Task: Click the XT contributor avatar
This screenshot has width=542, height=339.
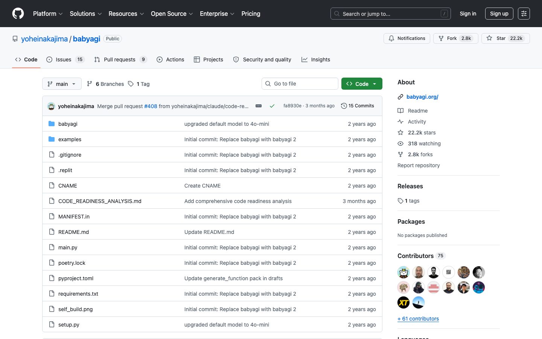Action: pyautogui.click(x=403, y=302)
